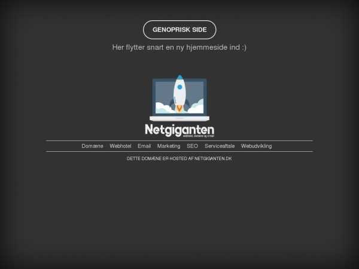Click the white cloud left of the rocket
The height and width of the screenshot is (269, 359).
pyautogui.click(x=163, y=108)
